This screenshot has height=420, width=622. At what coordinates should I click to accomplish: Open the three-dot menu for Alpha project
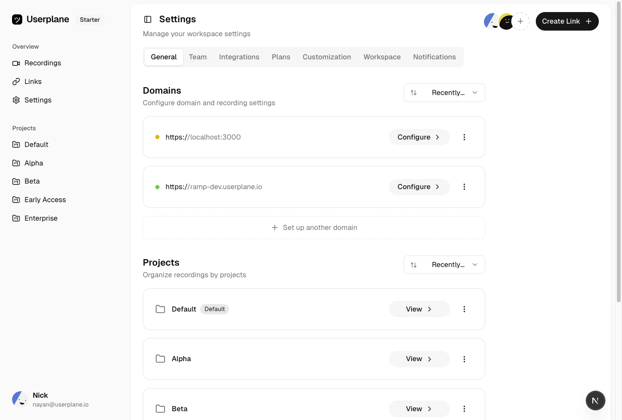[464, 359]
